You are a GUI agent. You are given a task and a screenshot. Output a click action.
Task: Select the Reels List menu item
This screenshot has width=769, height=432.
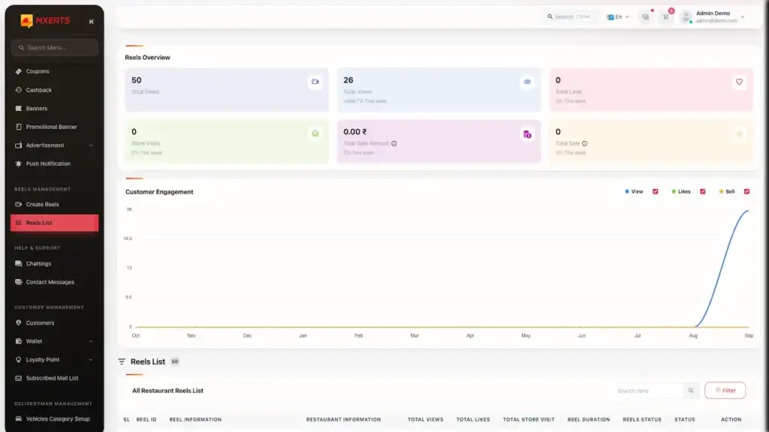[x=54, y=223]
